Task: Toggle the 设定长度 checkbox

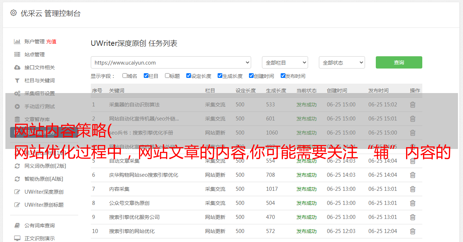Action: tap(188, 76)
